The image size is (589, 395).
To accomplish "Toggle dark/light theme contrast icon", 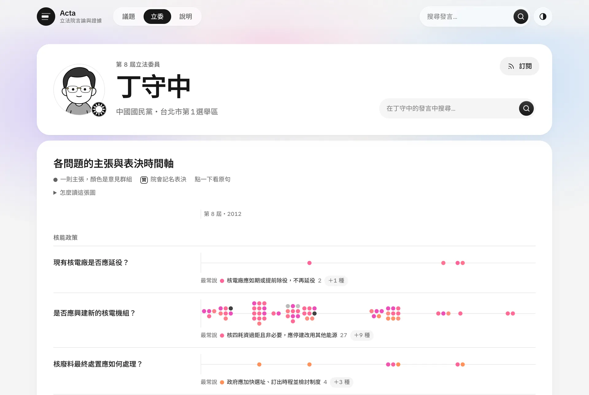I will [x=543, y=17].
